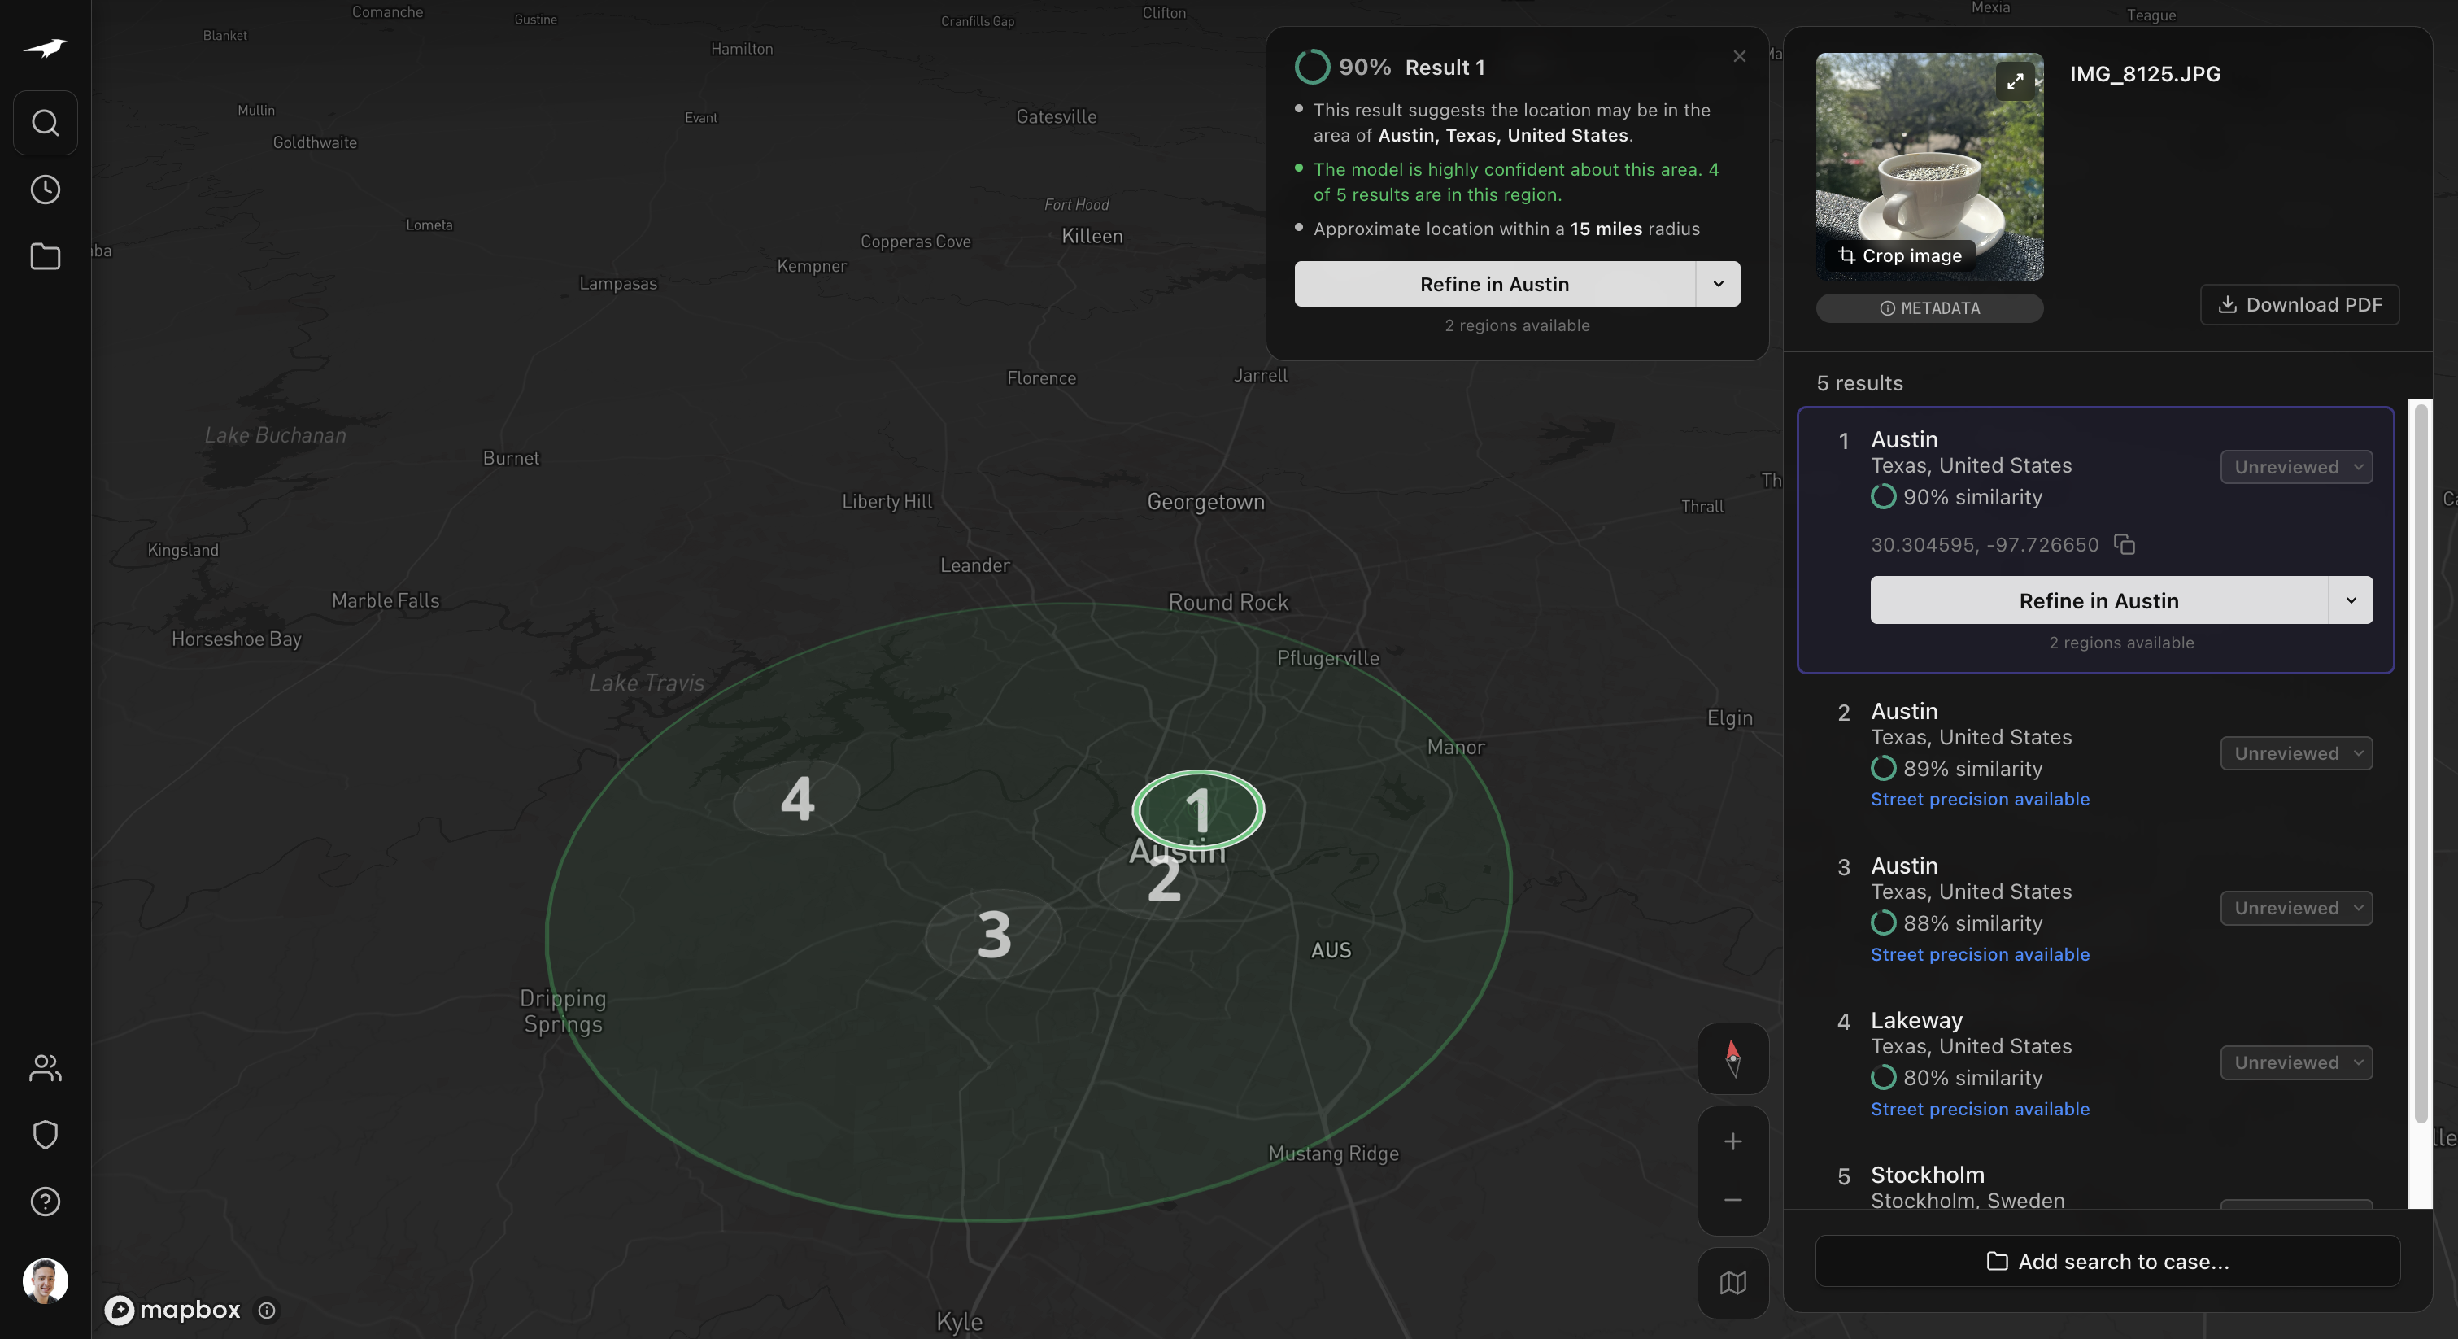Open the cases folder in the sidebar
The height and width of the screenshot is (1339, 2458).
pyautogui.click(x=44, y=257)
